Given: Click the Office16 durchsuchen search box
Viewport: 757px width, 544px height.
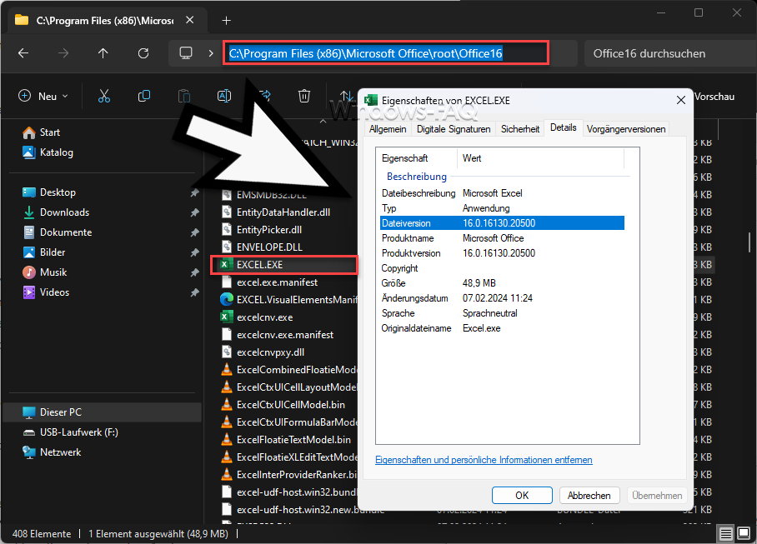Looking at the screenshot, I should [x=670, y=53].
